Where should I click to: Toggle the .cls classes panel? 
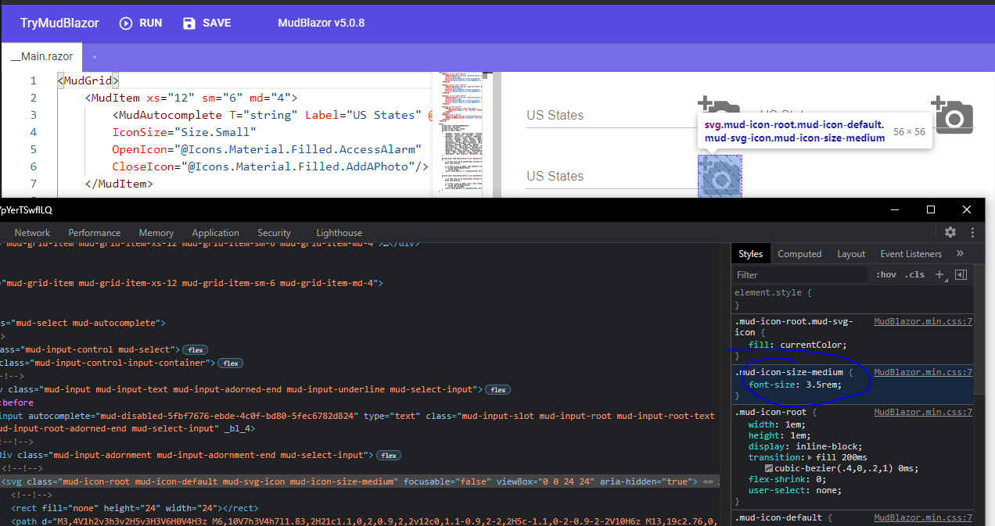coord(914,274)
